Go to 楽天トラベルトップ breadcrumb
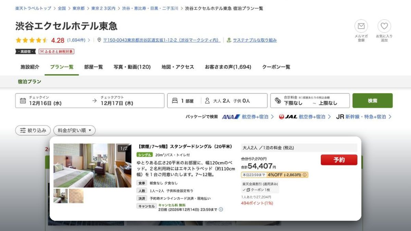Image resolution: width=411 pixels, height=231 pixels. pos(33,8)
